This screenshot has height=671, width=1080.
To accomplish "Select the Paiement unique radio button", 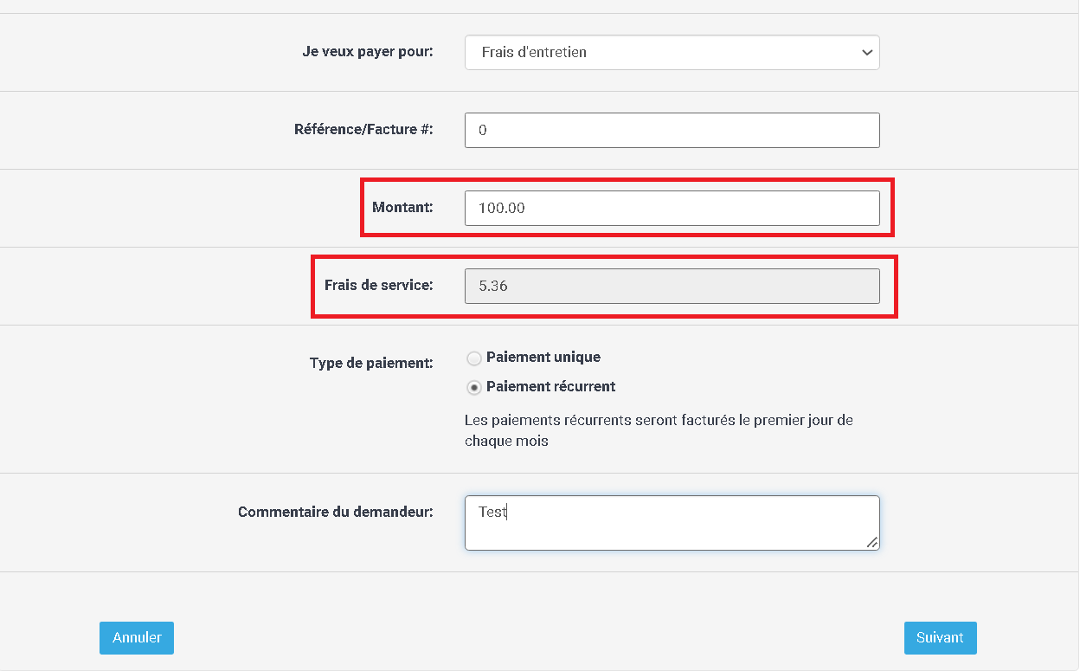I will pyautogui.click(x=474, y=358).
